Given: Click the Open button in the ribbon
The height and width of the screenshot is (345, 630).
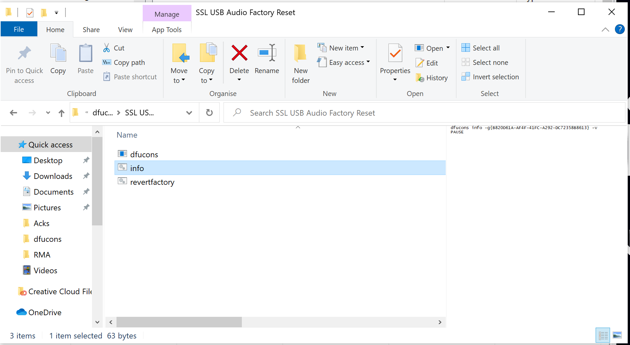Looking at the screenshot, I should (429, 48).
